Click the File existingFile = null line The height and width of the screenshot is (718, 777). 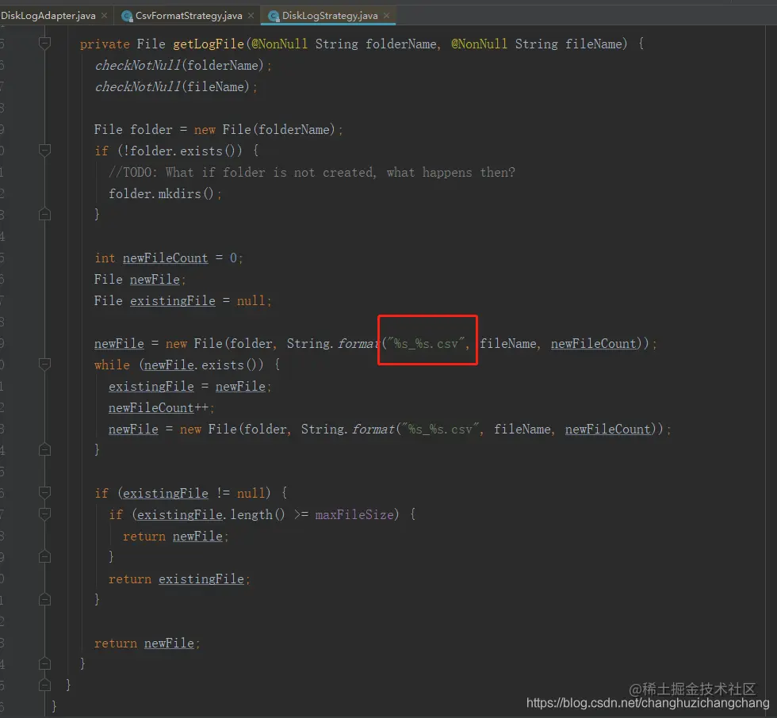coord(183,300)
